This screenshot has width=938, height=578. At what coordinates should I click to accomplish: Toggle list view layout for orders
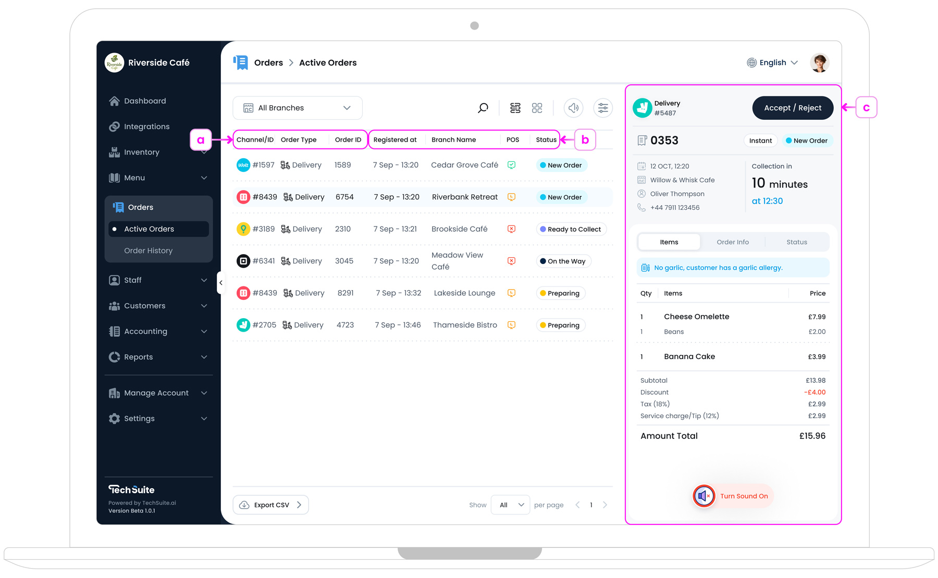tap(515, 108)
